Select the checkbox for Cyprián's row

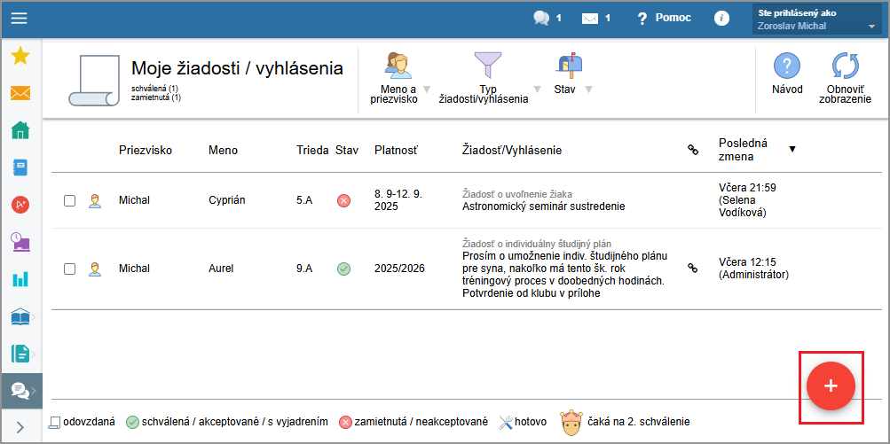[x=70, y=201]
